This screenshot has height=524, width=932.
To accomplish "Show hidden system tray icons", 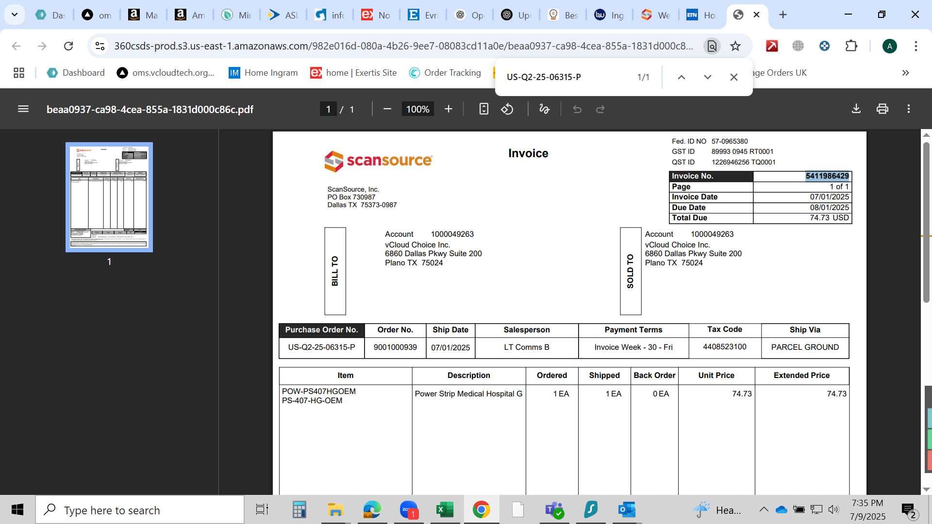I will point(764,509).
